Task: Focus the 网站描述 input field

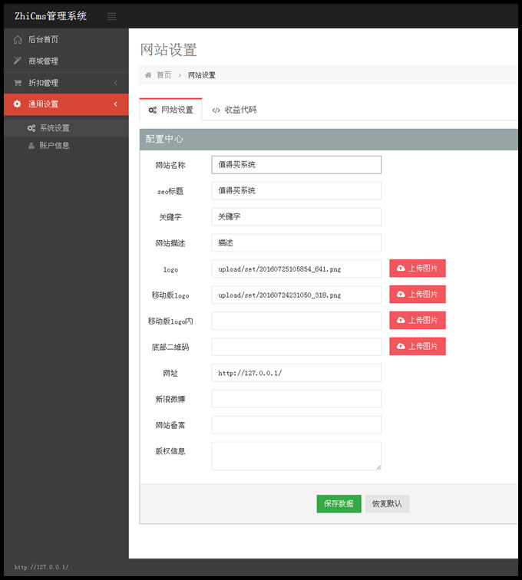Action: (x=296, y=242)
